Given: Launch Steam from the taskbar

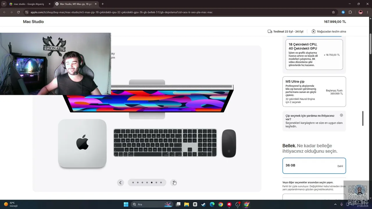Looking at the screenshot, I should click(203, 204).
